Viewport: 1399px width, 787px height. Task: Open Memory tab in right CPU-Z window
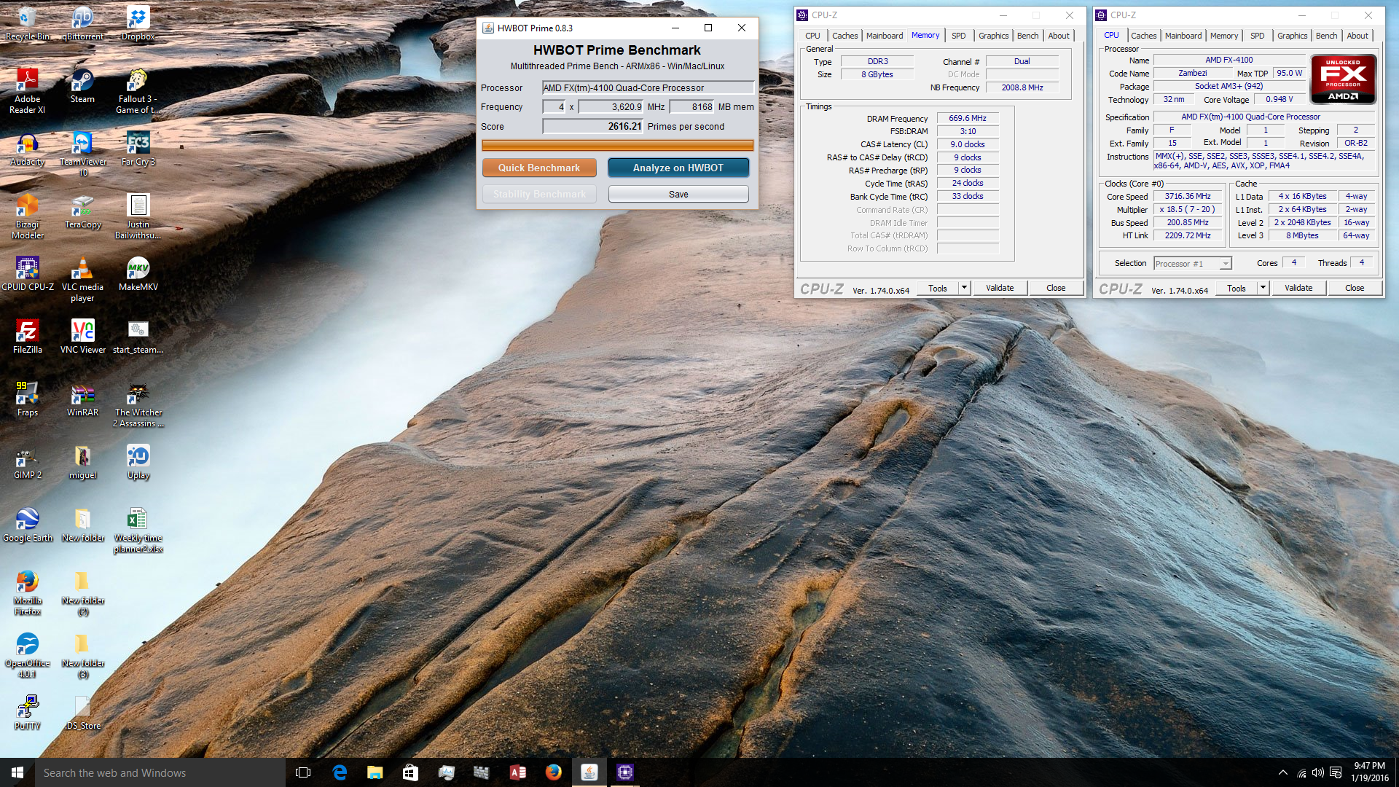click(1224, 36)
